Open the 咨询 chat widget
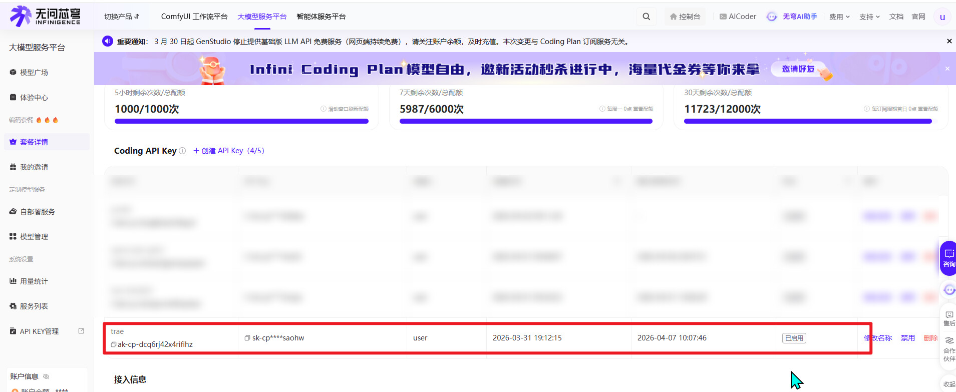The width and height of the screenshot is (956, 392). (948, 258)
